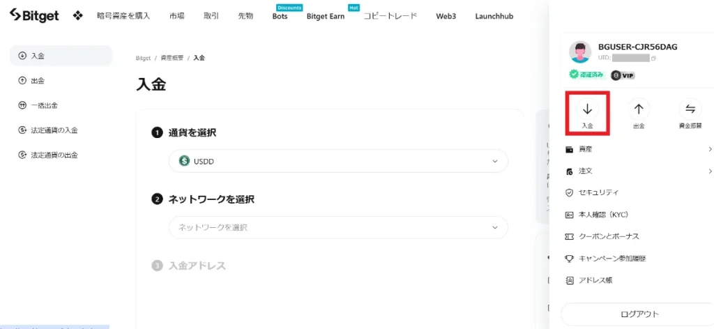Click the 法定通貨の出金 sidebar icon
This screenshot has height=329, width=714.
(x=22, y=155)
